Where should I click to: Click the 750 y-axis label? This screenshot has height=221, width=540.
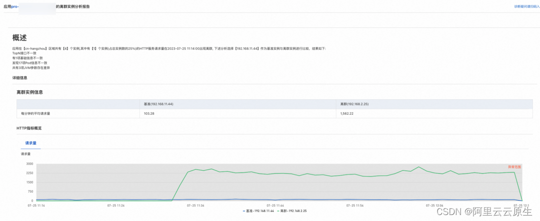pos(30,192)
